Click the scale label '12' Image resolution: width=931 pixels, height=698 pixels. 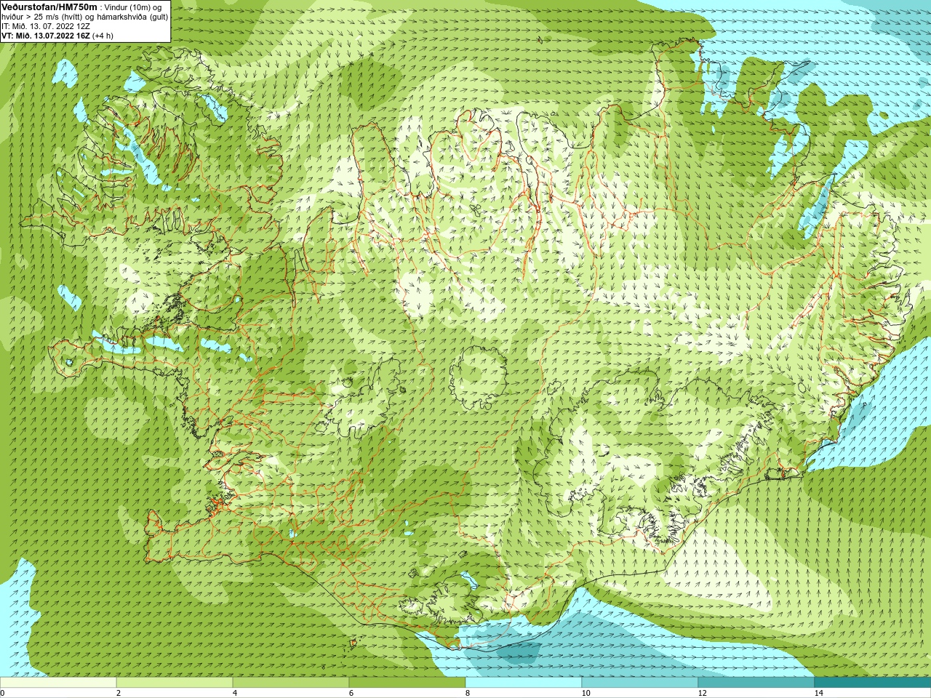(x=702, y=693)
